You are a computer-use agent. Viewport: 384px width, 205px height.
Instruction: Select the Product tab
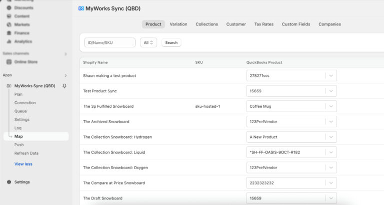(x=153, y=24)
